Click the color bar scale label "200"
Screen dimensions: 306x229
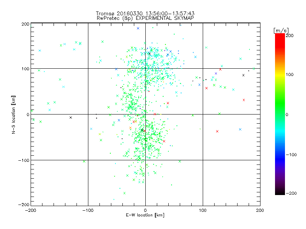tap(290, 35)
